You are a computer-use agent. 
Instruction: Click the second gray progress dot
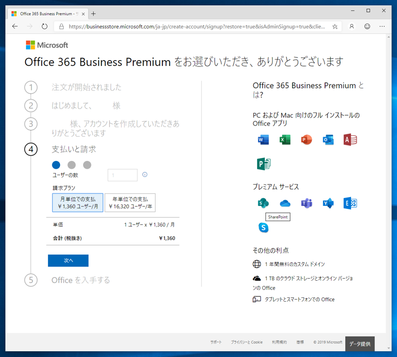72,165
